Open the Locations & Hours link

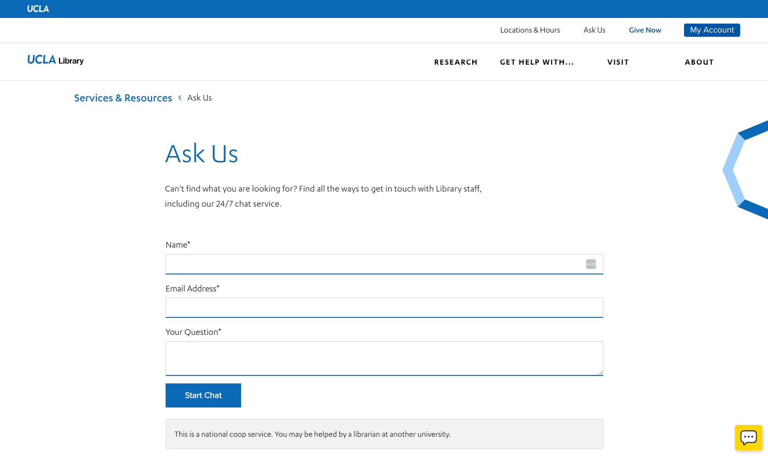pos(530,30)
